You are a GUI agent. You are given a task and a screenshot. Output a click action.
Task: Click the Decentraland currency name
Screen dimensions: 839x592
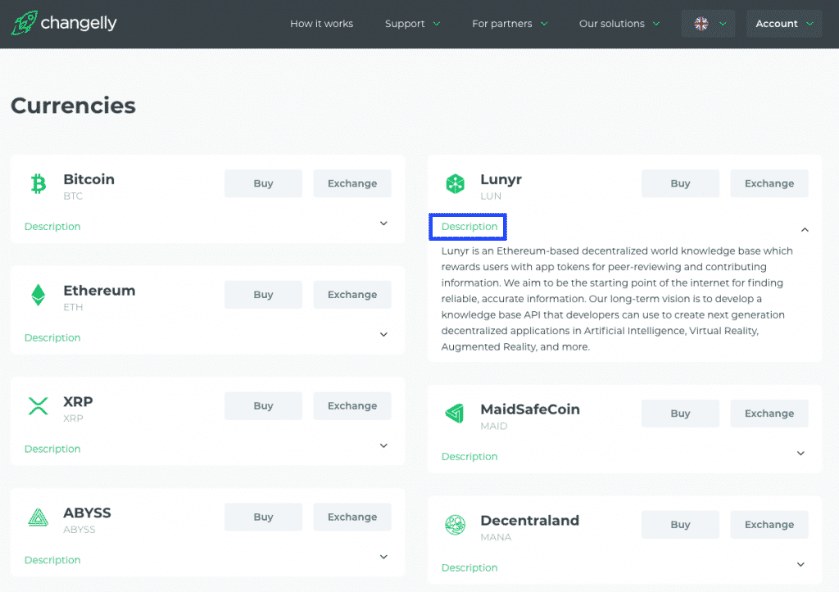pos(530,520)
